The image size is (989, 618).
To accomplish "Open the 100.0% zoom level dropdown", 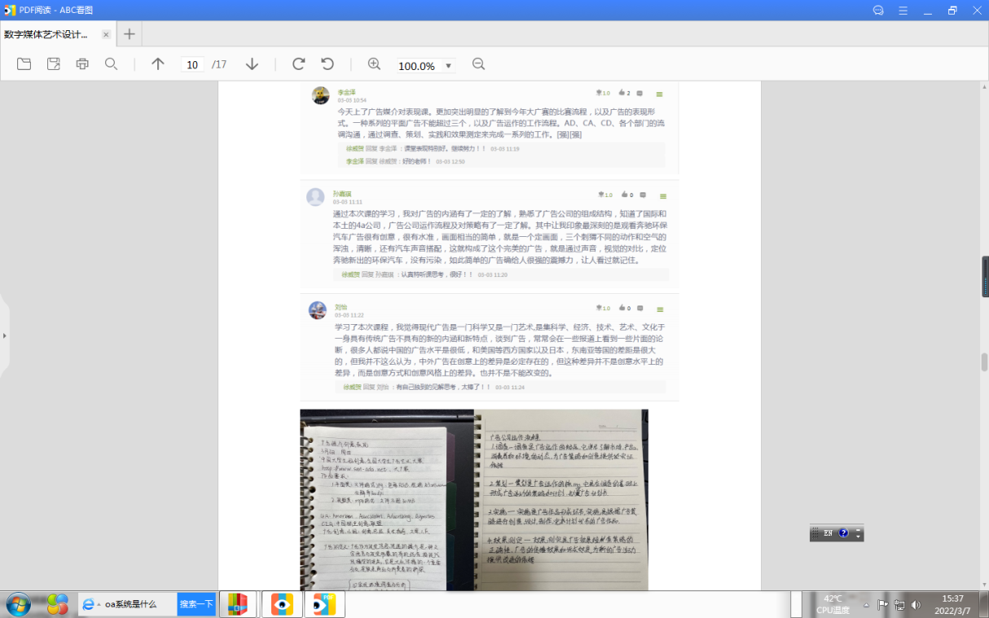I will tap(448, 66).
